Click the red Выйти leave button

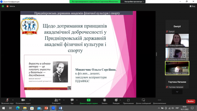point(191,101)
